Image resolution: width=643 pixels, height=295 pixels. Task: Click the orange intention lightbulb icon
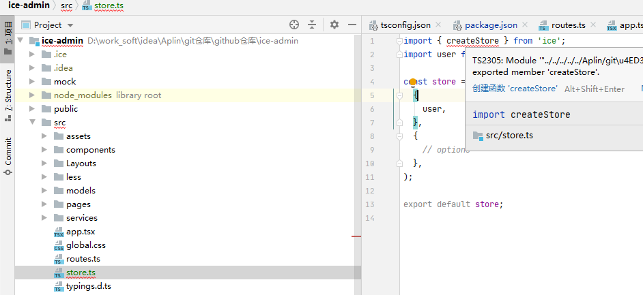413,83
